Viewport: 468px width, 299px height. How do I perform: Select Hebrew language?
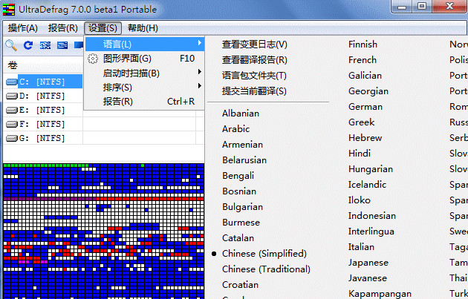[x=365, y=138]
